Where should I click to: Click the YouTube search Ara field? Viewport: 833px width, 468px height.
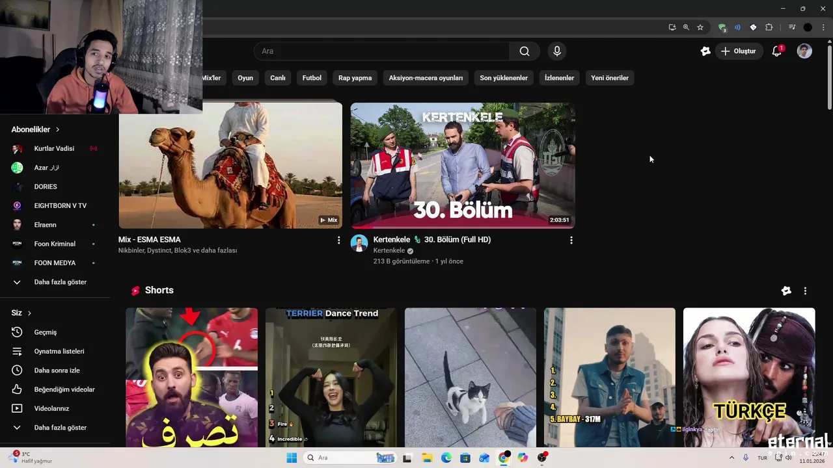[381, 51]
